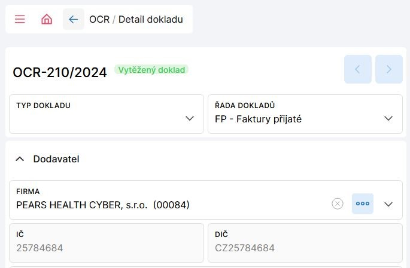
Task: Click the OCR-210/2024 document title
Action: [60, 72]
